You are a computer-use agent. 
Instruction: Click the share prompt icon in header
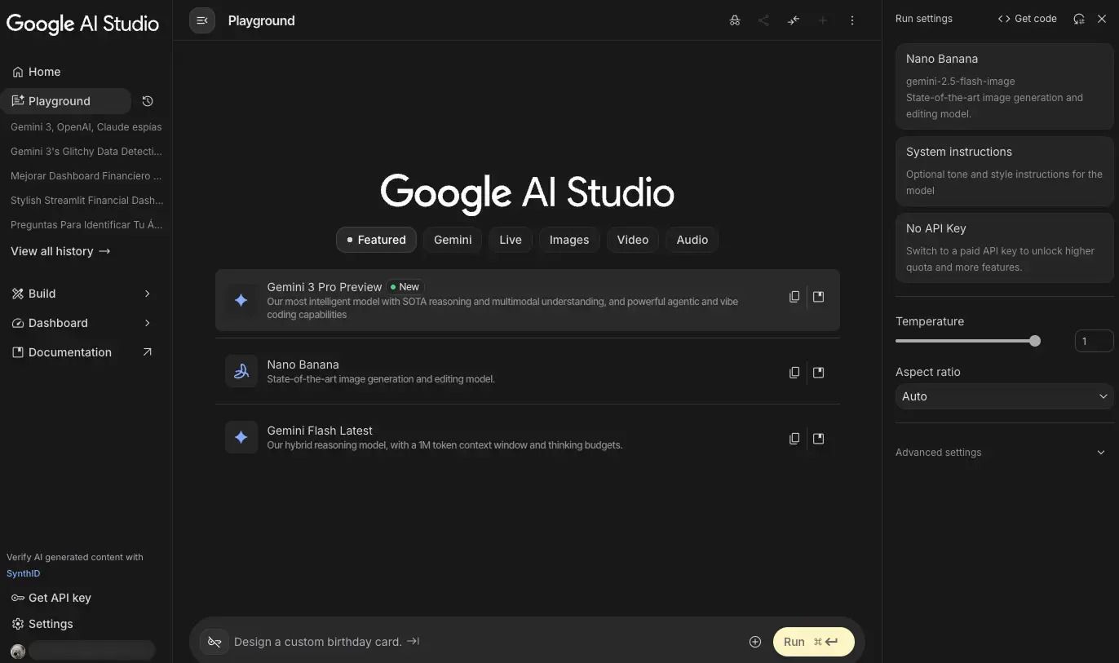click(x=763, y=20)
